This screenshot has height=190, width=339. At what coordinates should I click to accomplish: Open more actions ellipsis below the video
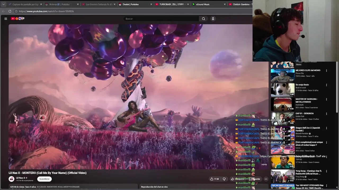tap(266, 179)
